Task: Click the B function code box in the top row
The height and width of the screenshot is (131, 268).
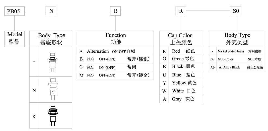Action: tap(116, 11)
